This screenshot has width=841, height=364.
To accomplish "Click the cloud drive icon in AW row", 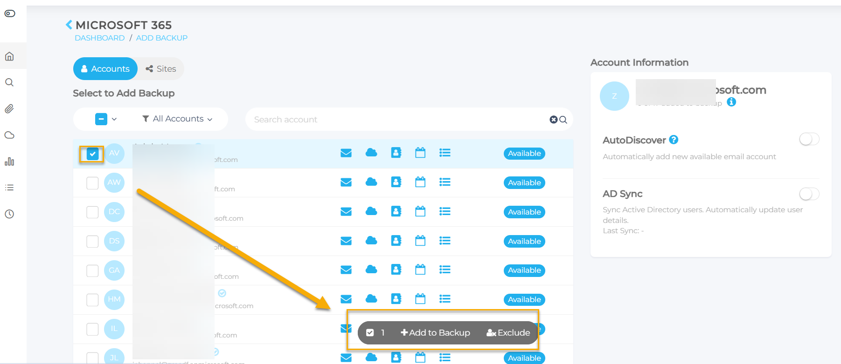I will [371, 182].
